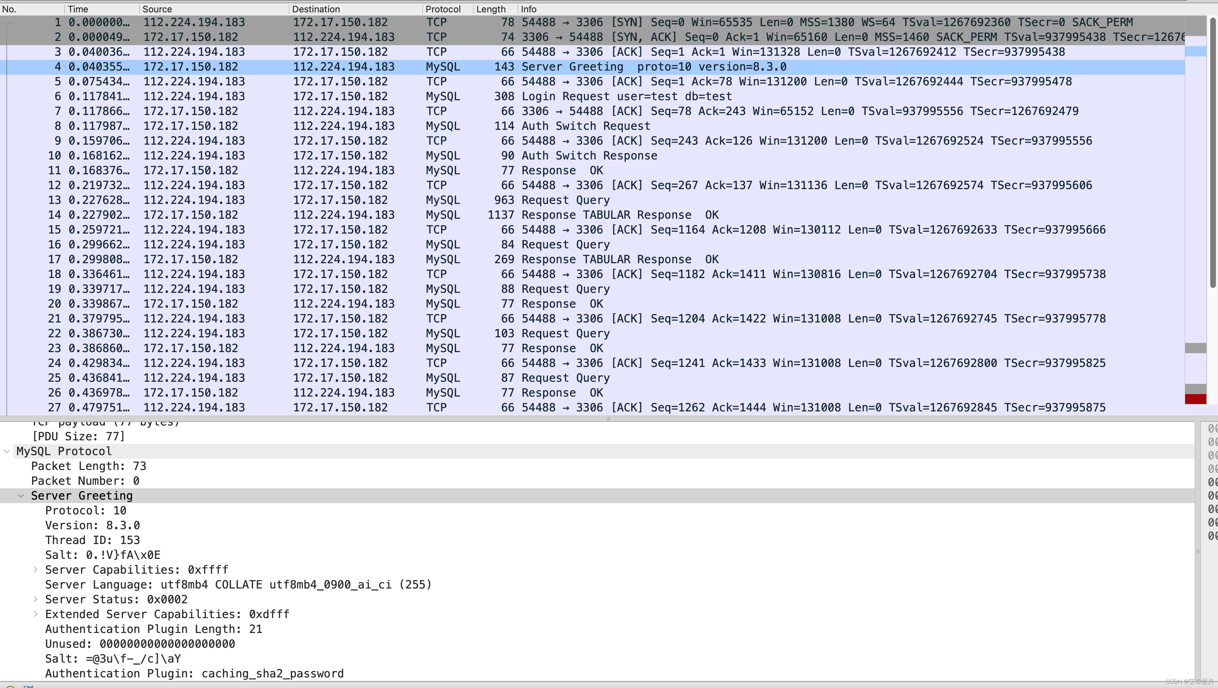Viewport: 1218px width, 688px height.
Task: Collapse the Server Greeting subtree
Action: 21,496
